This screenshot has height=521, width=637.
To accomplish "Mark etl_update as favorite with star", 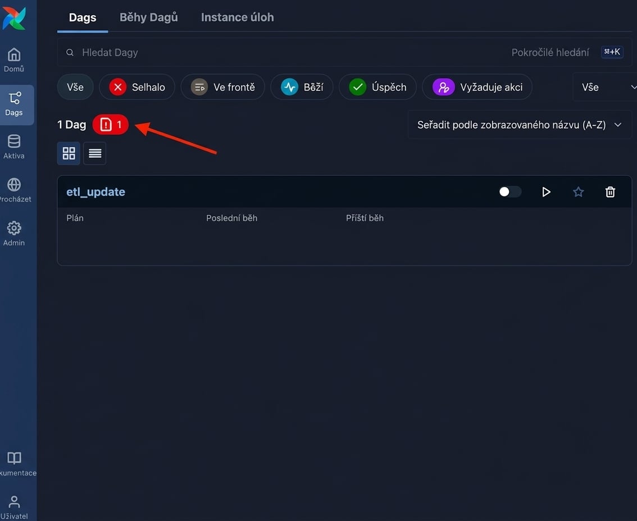I will pyautogui.click(x=578, y=191).
